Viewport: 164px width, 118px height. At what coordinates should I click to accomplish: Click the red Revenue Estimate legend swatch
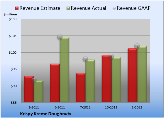(17, 8)
